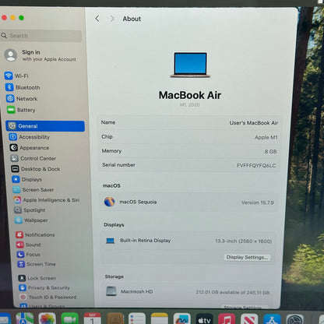
Task: Launch FaceTime from the Dock
Action: pyautogui.click(x=70, y=319)
